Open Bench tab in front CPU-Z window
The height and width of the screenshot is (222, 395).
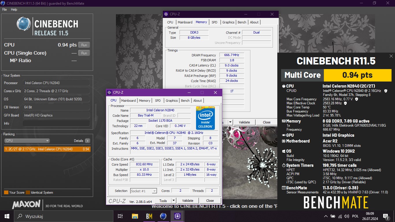pyautogui.click(x=185, y=101)
